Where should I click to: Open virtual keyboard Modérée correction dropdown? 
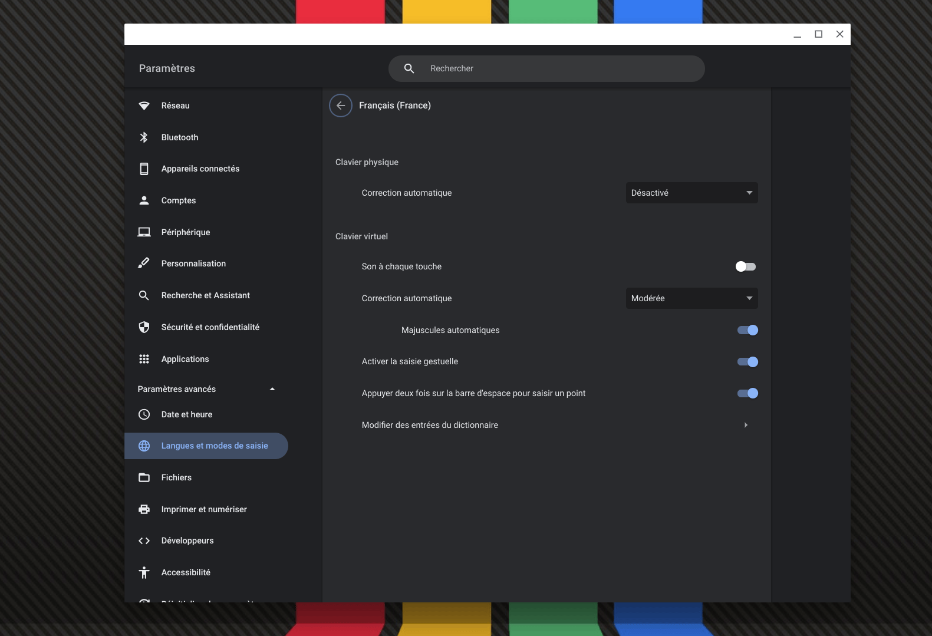tap(691, 298)
